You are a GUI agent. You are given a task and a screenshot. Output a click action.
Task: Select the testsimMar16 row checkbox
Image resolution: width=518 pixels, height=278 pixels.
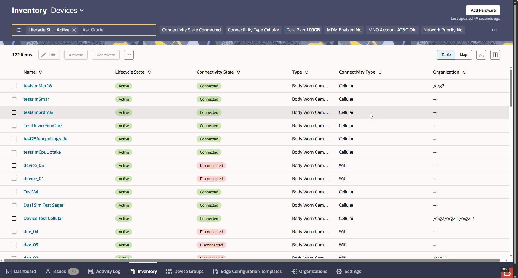(14, 86)
